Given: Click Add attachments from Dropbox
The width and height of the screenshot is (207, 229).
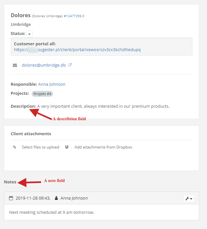Looking at the screenshot, I should coord(103,147).
